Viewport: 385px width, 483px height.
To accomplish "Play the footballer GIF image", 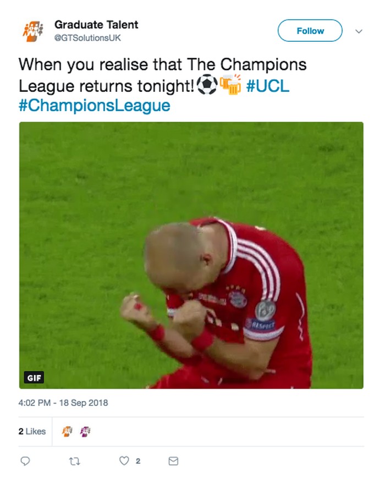I will [191, 255].
